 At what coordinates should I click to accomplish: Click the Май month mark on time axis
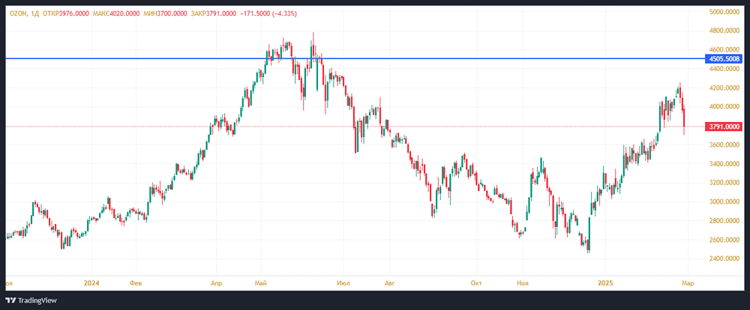(261, 284)
